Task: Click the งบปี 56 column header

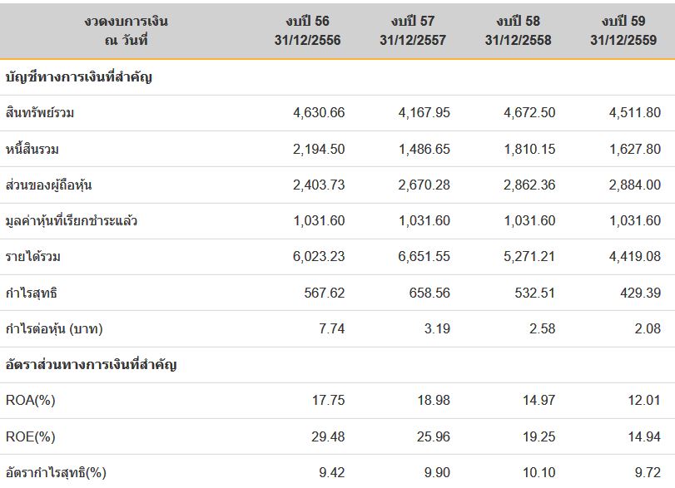Action: coord(307,30)
